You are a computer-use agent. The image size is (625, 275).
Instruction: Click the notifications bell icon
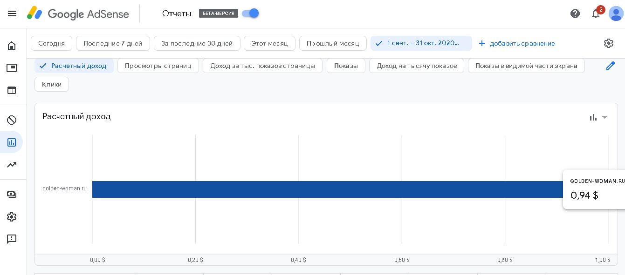pos(596,13)
